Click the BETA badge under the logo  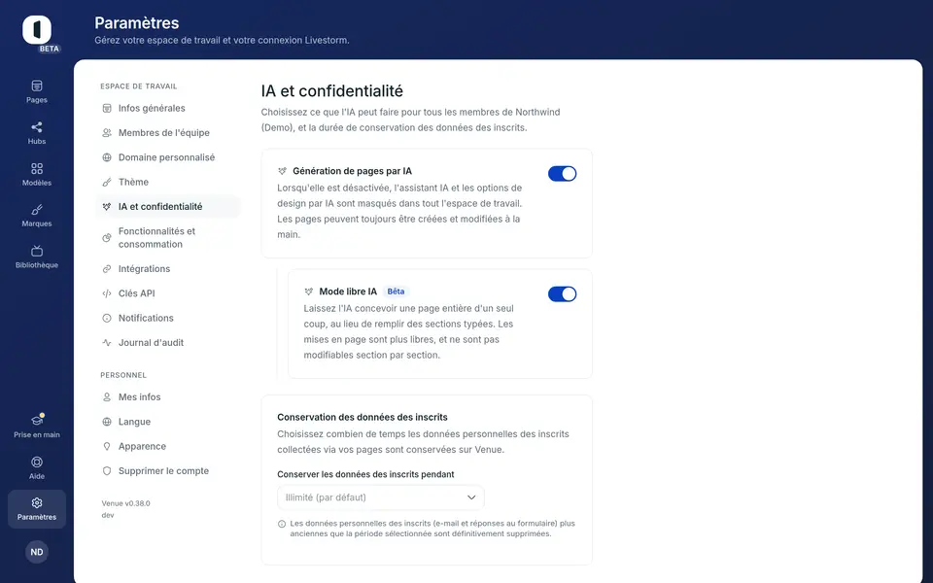(50, 49)
